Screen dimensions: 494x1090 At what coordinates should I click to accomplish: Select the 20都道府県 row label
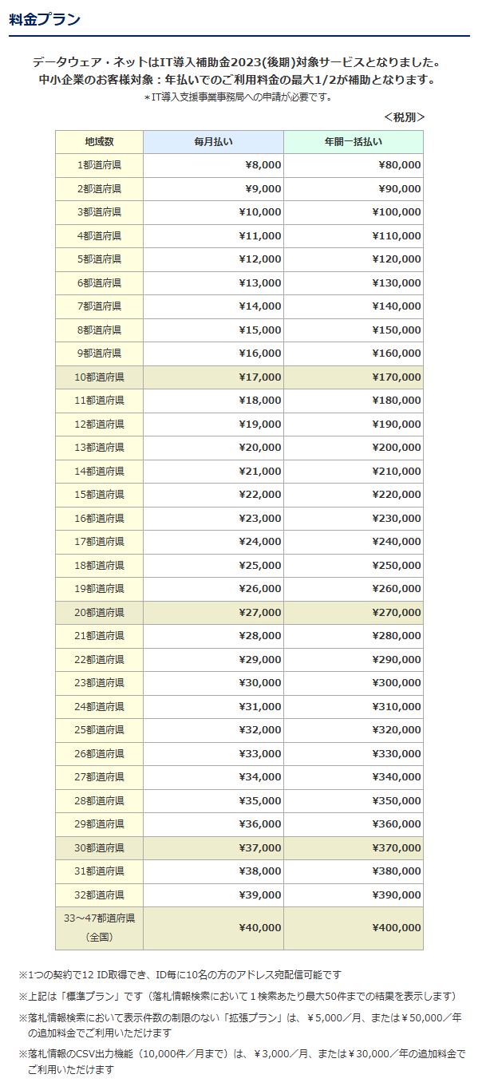click(x=100, y=612)
